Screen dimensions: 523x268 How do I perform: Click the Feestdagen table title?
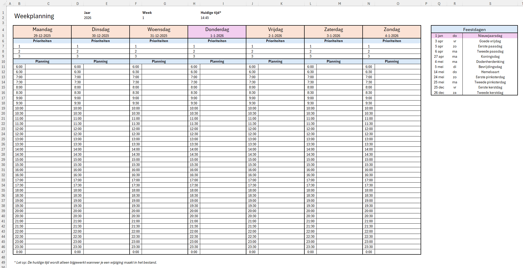pyautogui.click(x=474, y=29)
